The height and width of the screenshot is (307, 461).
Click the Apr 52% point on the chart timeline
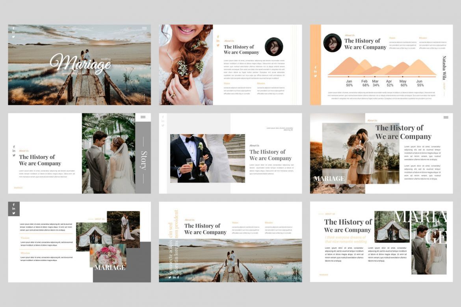click(389, 76)
